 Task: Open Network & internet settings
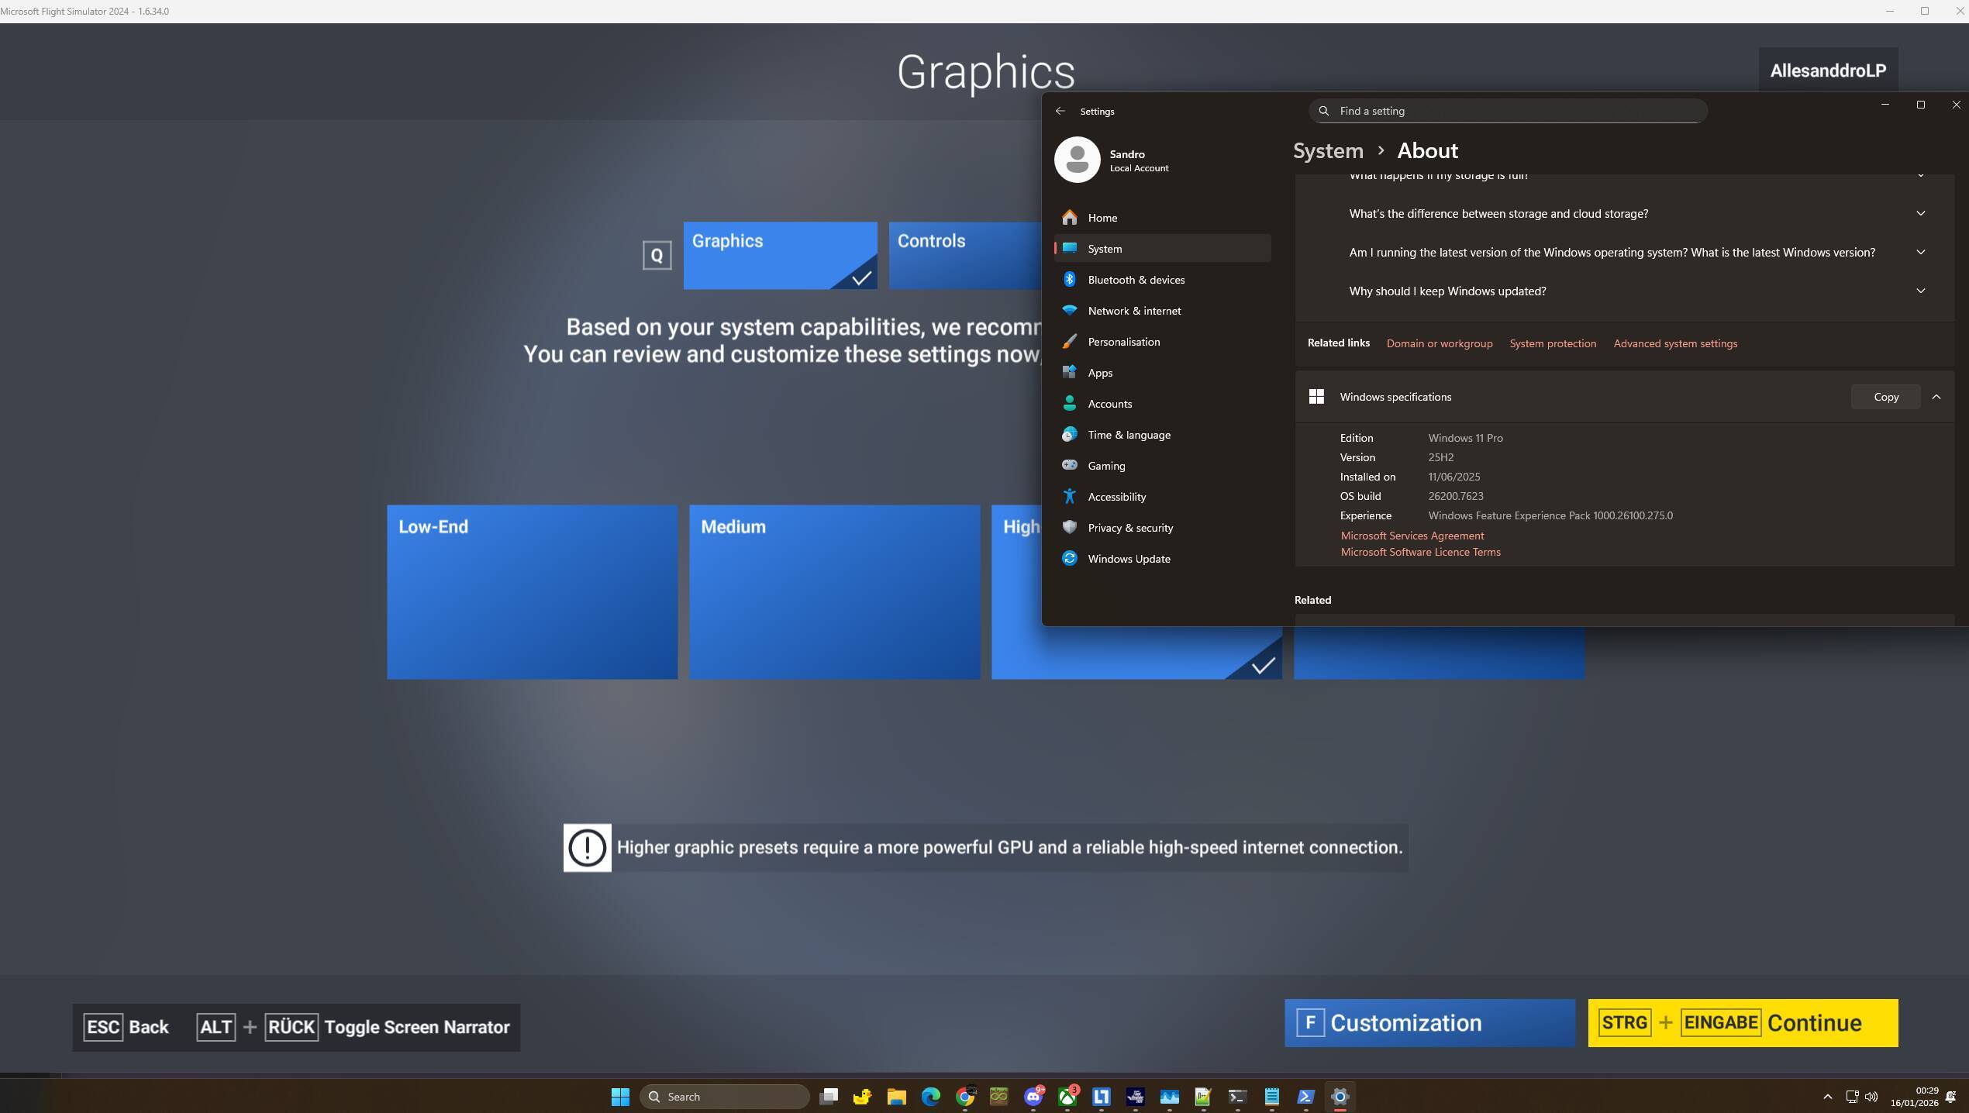tap(1134, 311)
